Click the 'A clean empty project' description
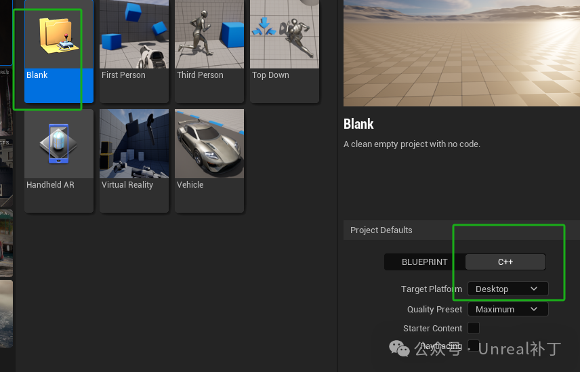580x372 pixels. point(412,144)
